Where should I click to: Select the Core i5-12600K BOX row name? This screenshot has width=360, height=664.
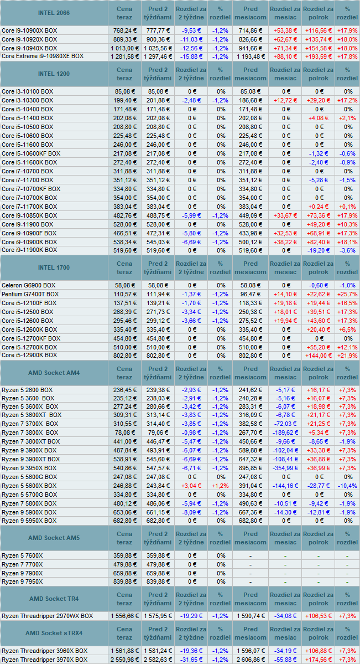pyautogui.click(x=30, y=330)
